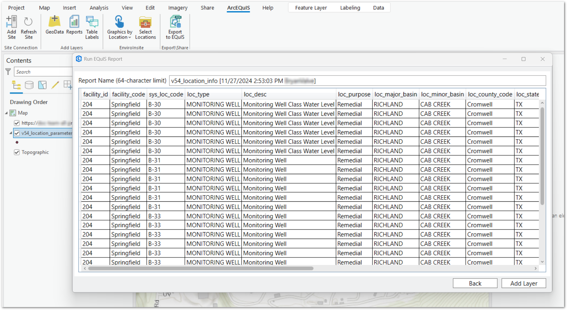Click the horizontal scrollbar thumb in report table

click(201, 268)
